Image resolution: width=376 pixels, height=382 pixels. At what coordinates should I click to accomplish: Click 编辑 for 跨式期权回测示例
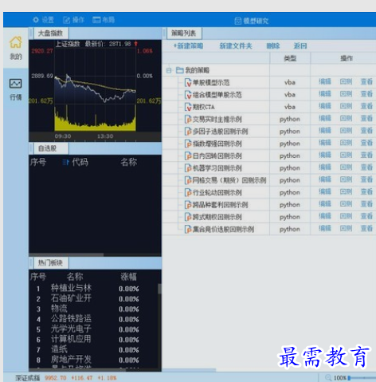point(325,216)
